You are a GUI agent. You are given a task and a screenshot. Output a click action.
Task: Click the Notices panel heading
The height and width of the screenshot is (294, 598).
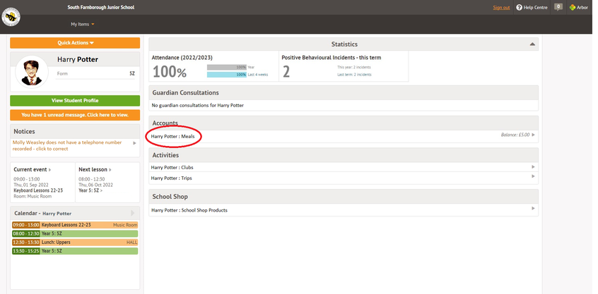coord(24,131)
